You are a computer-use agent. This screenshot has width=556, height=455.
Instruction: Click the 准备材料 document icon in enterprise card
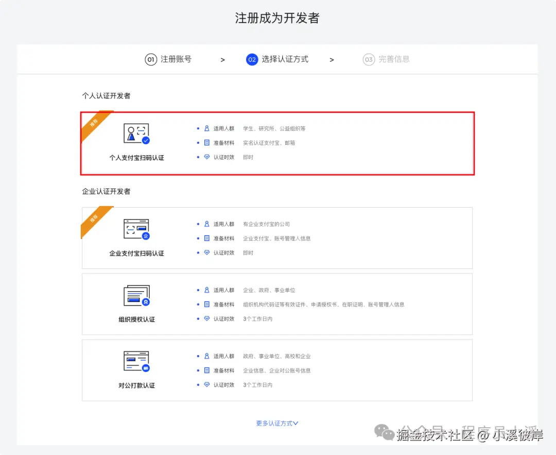click(206, 238)
